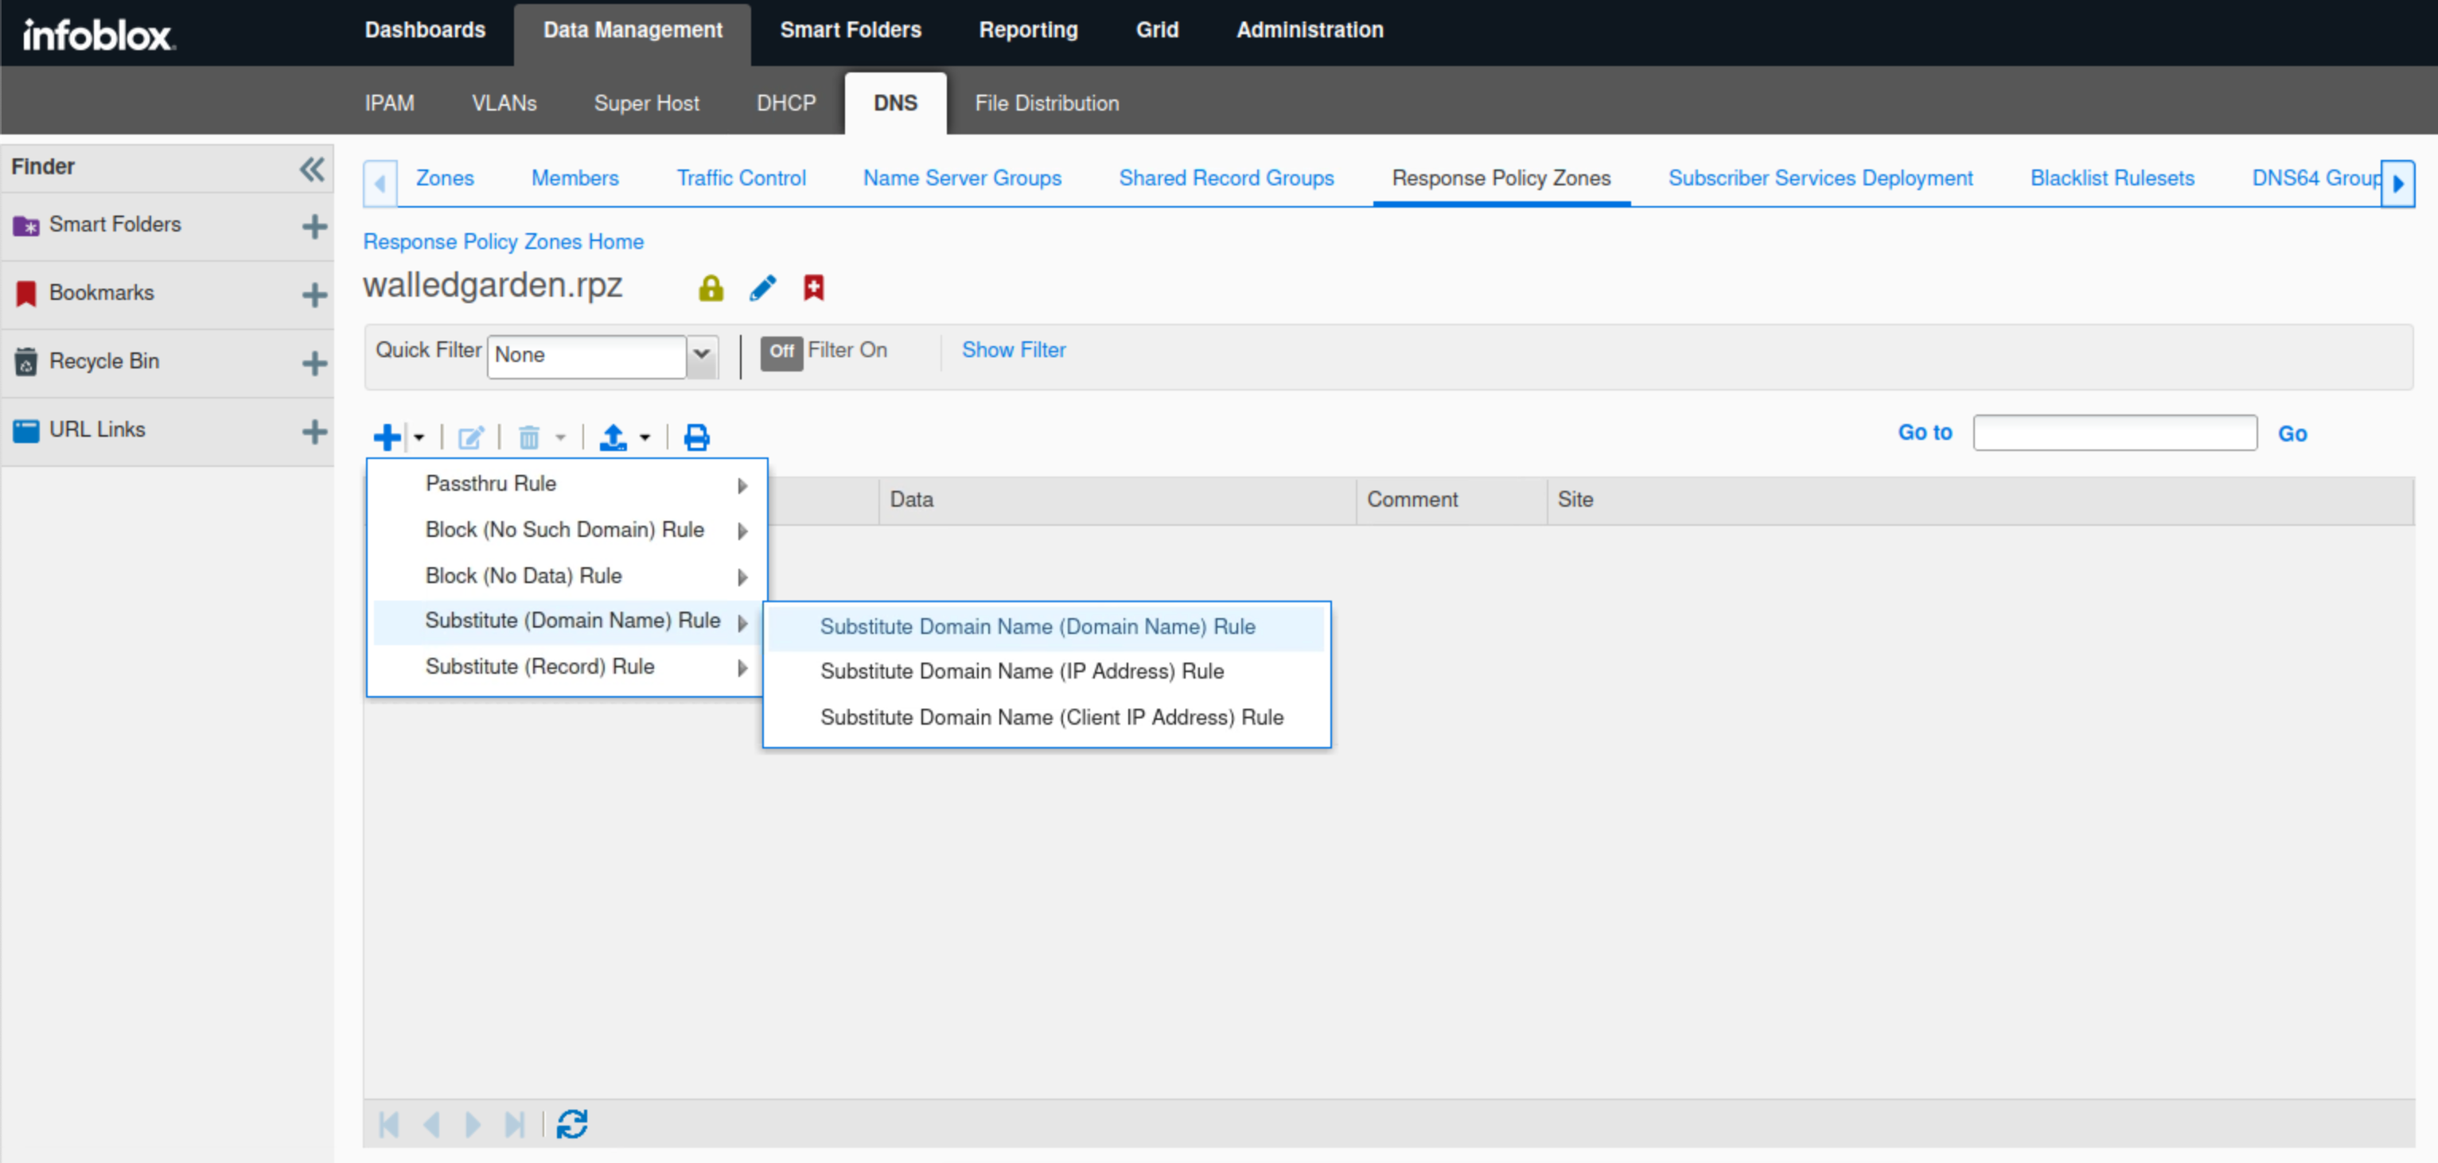Open Response Policy Zones Home link
Image resolution: width=2438 pixels, height=1163 pixels.
coord(503,241)
